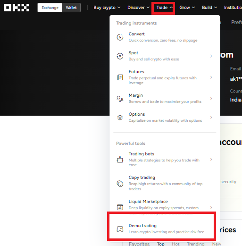Open the Buy crypto menu

coord(107,8)
